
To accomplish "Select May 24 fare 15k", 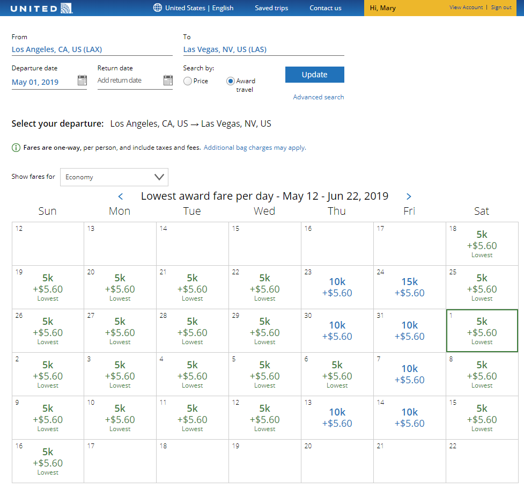I will pyautogui.click(x=409, y=287).
